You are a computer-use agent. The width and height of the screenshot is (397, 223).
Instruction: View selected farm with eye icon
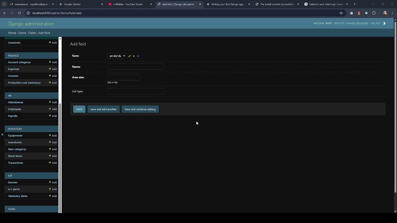click(138, 56)
